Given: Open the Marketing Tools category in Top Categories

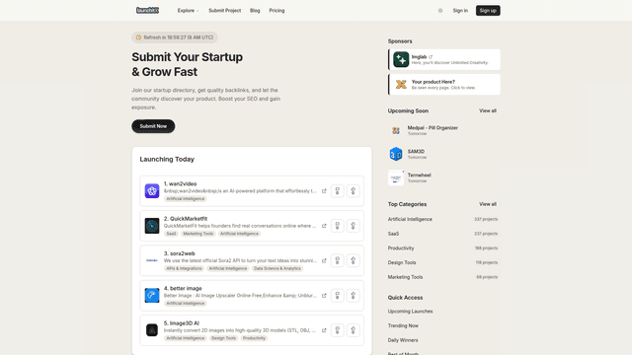Looking at the screenshot, I should pyautogui.click(x=405, y=277).
